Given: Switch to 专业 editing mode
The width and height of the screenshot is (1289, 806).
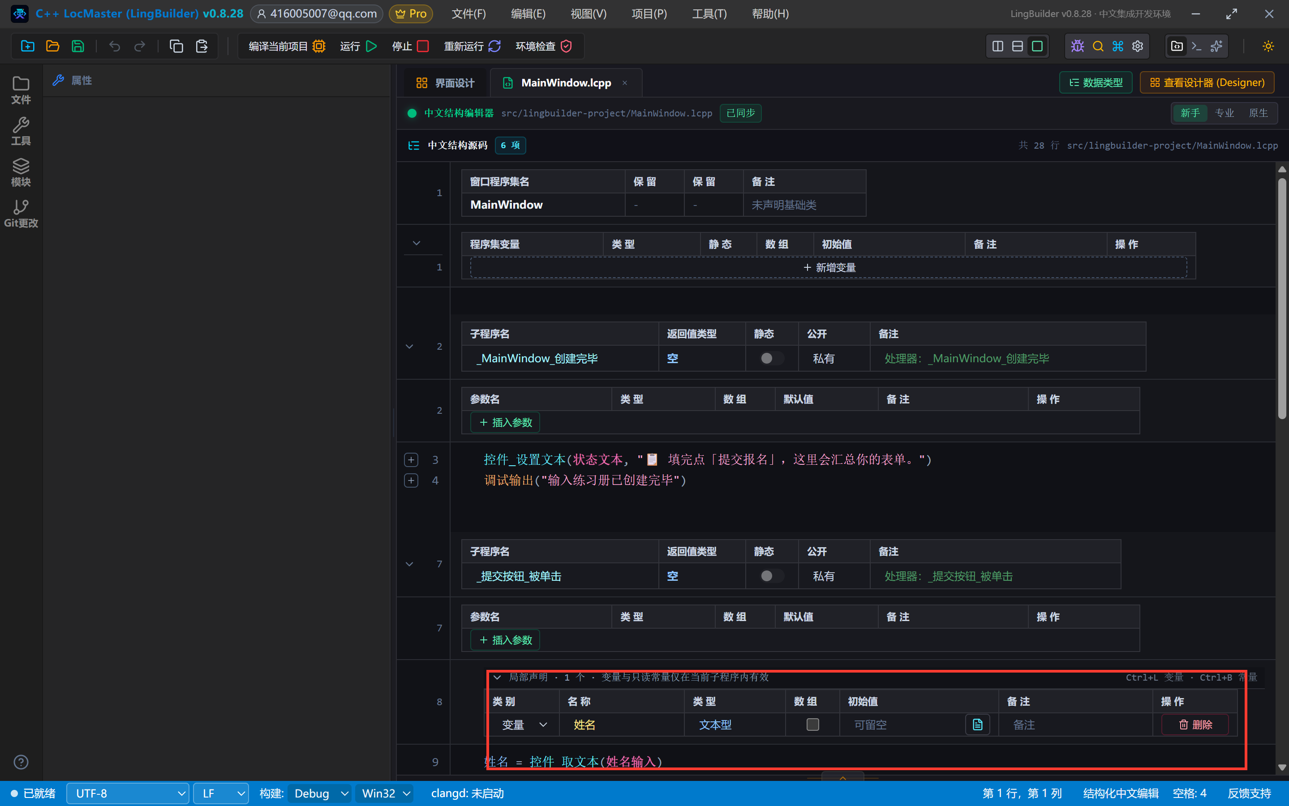Looking at the screenshot, I should (1224, 113).
